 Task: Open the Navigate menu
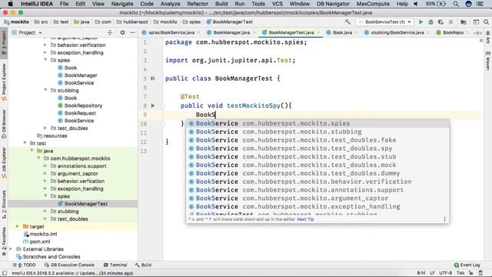(122, 4)
